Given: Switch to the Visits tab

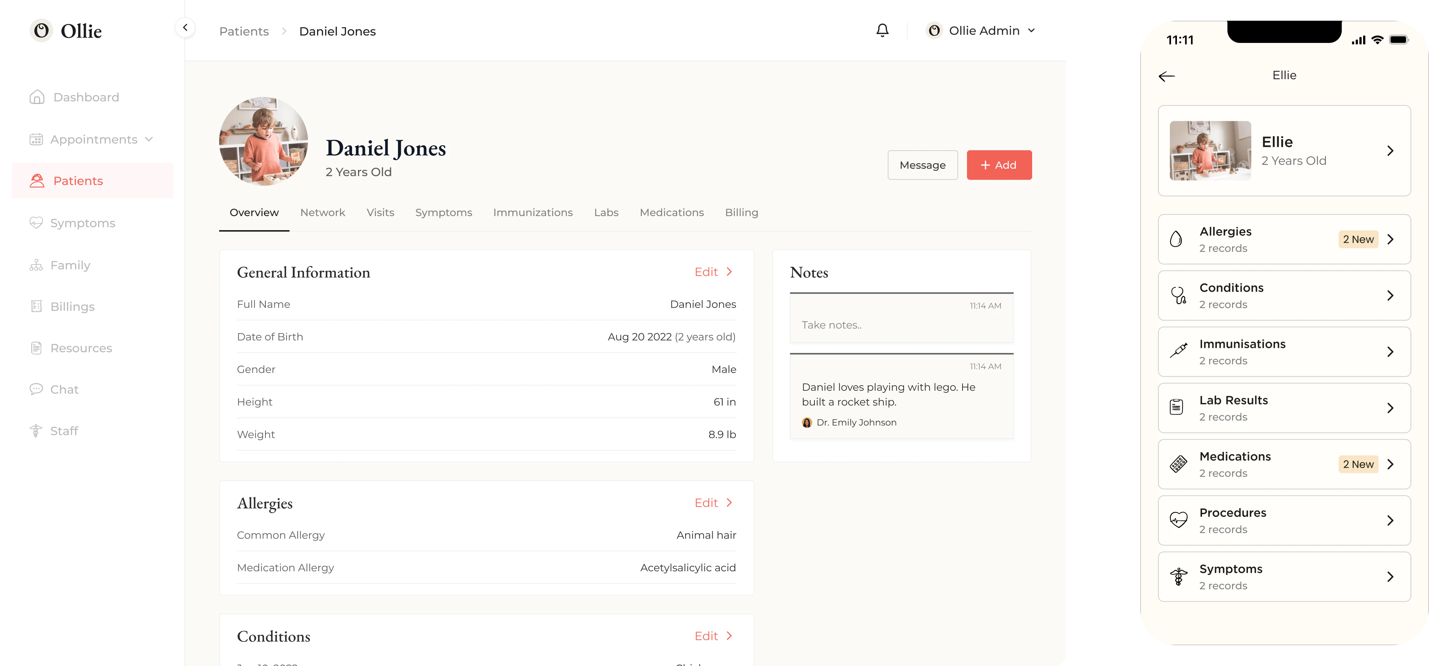Looking at the screenshot, I should pos(380,212).
